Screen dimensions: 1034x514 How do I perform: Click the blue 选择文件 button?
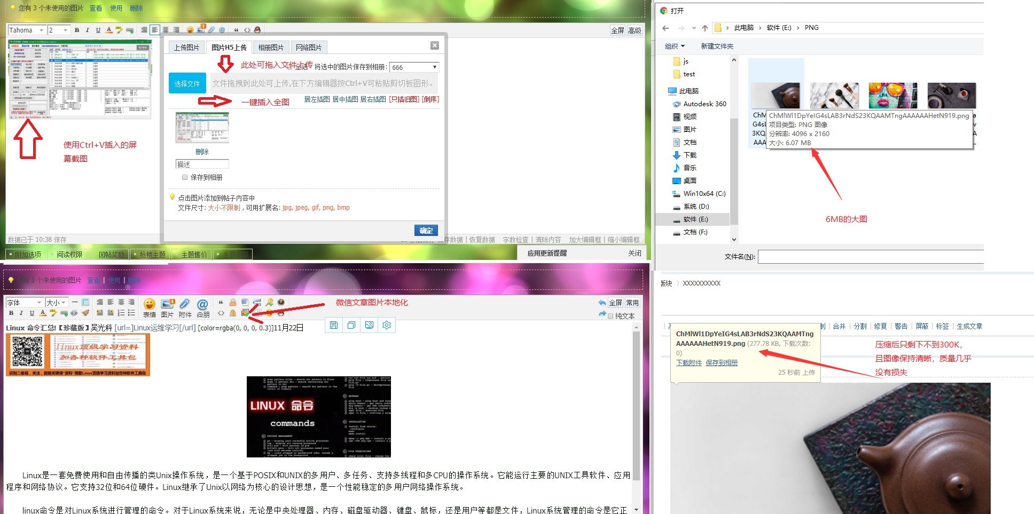(x=187, y=84)
